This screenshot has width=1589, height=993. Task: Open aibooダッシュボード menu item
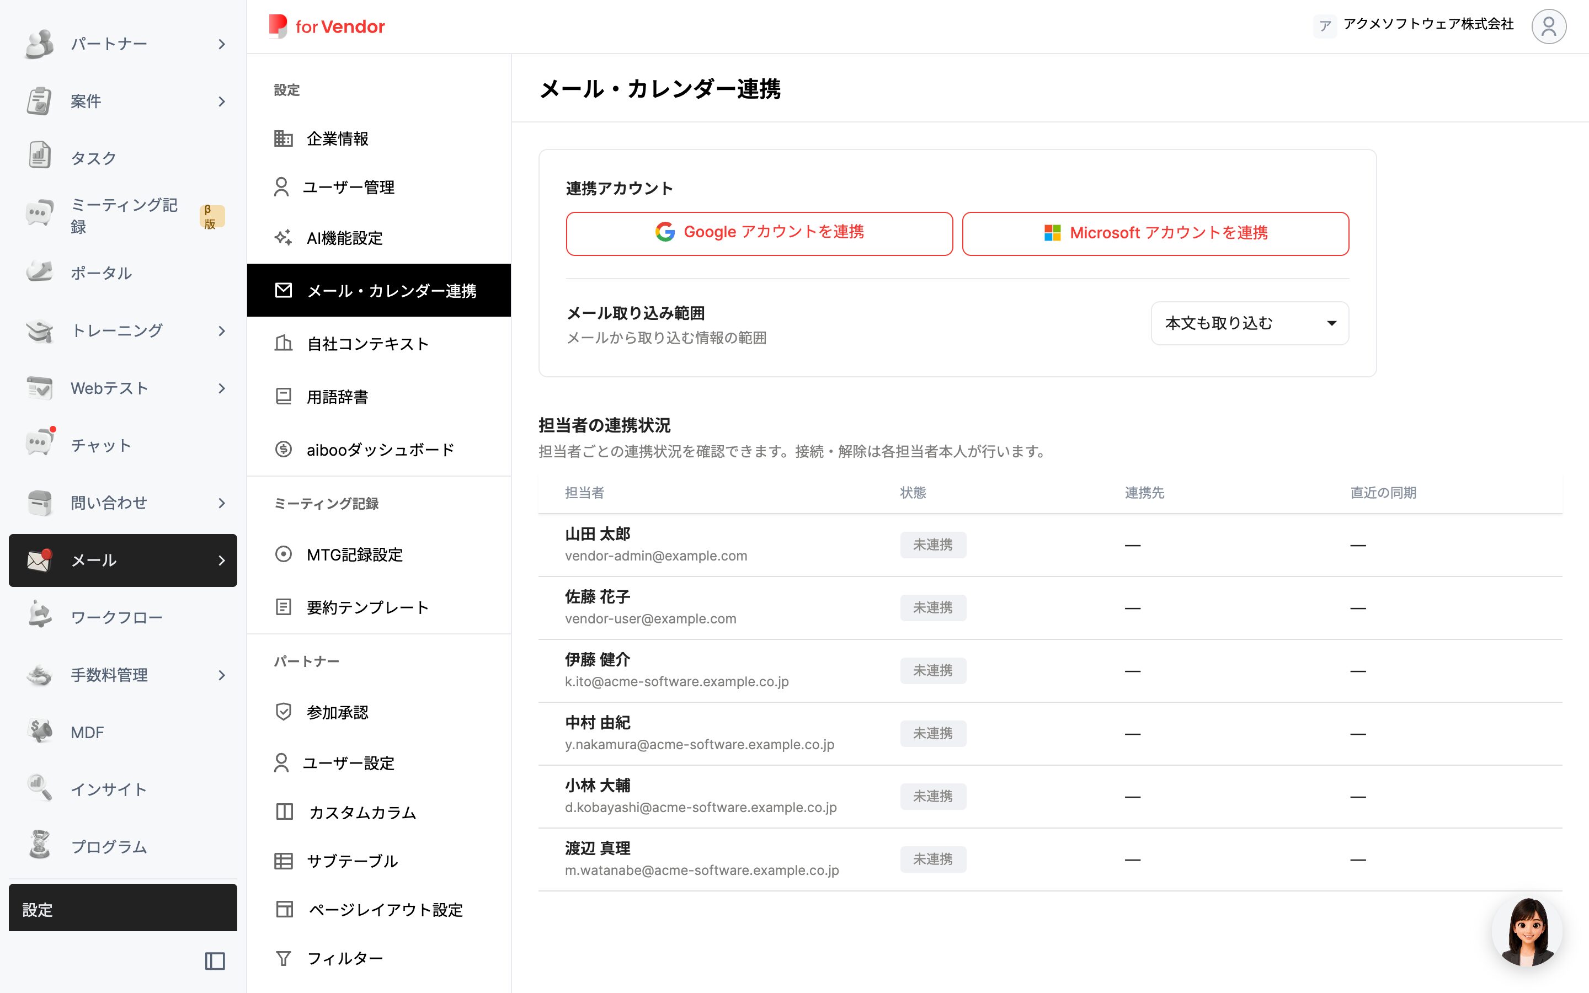tap(379, 449)
